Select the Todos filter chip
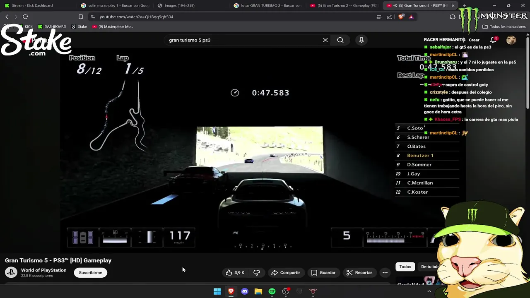The width and height of the screenshot is (530, 298). 405,267
